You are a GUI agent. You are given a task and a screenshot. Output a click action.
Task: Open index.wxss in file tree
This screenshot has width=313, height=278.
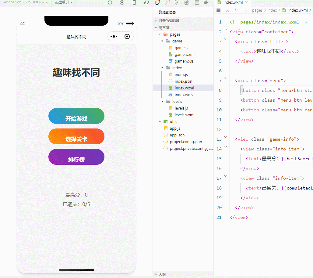pyautogui.click(x=184, y=95)
